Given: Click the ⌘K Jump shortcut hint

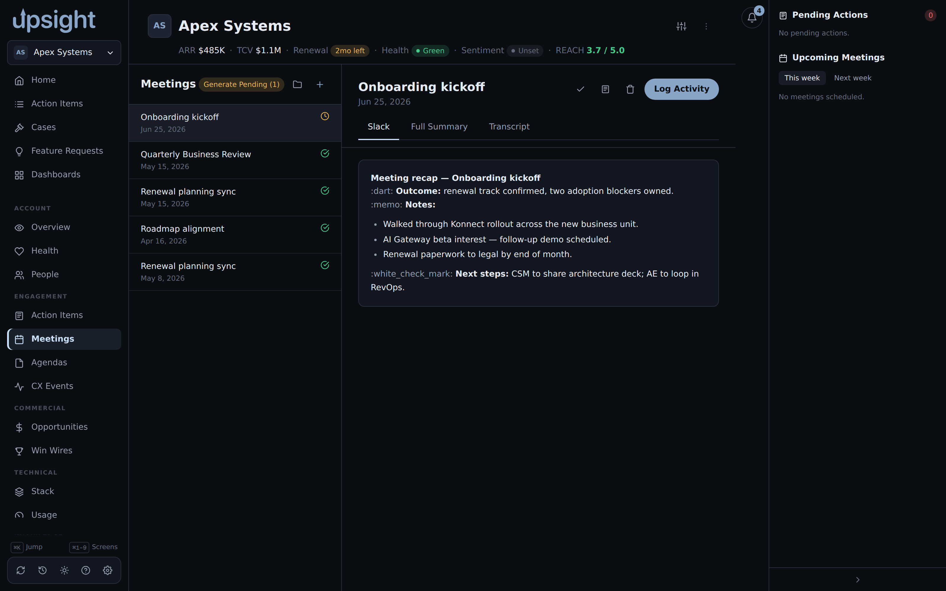Looking at the screenshot, I should click(27, 547).
